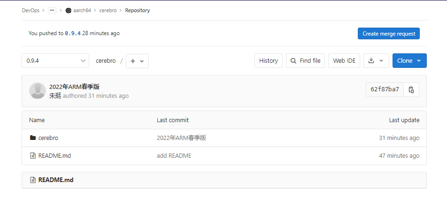Click the Find file button
The width and height of the screenshot is (447, 198).
click(x=305, y=60)
